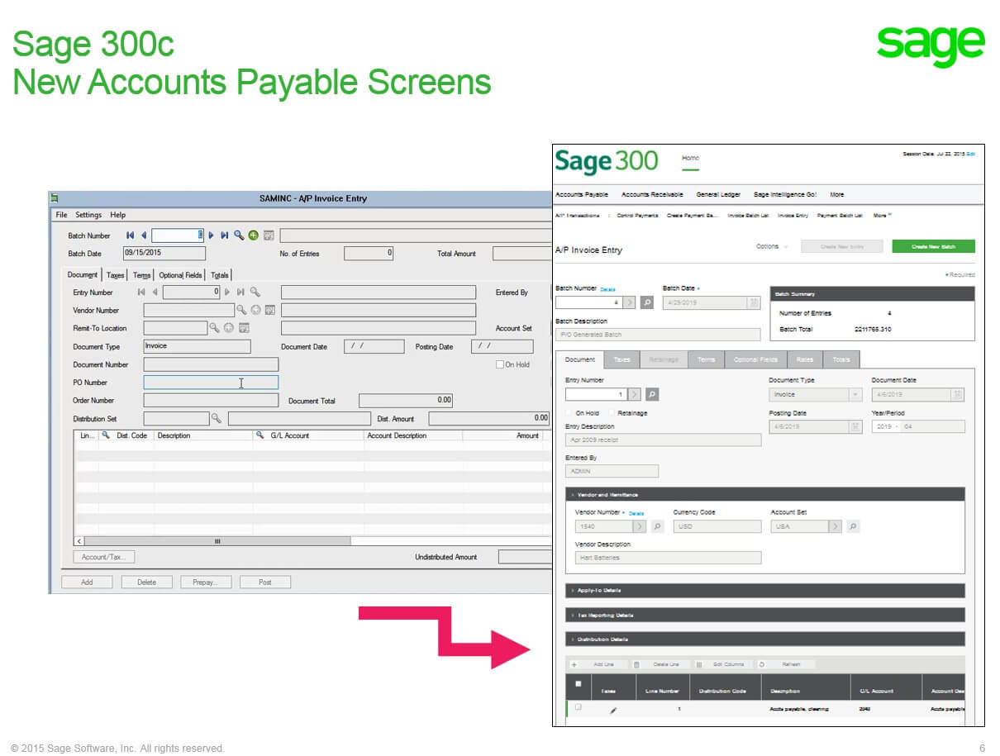The width and height of the screenshot is (1000, 756).
Task: Switch to Totals tab in SAMINC window
Action: pos(219,275)
